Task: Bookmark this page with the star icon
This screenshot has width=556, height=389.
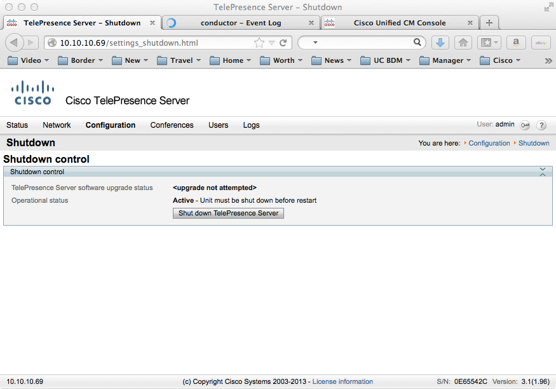Action: 259,43
